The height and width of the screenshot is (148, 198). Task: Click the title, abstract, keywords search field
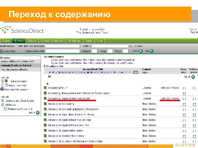pos(63,46)
